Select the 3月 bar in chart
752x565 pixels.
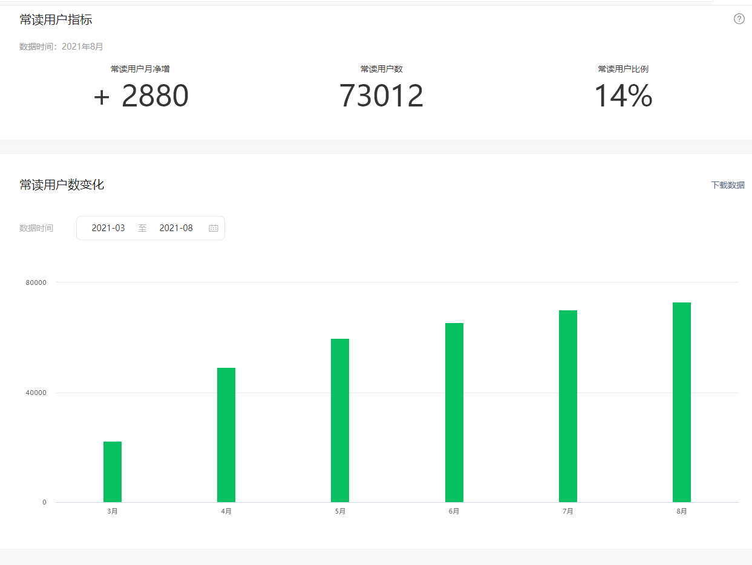[x=113, y=472]
